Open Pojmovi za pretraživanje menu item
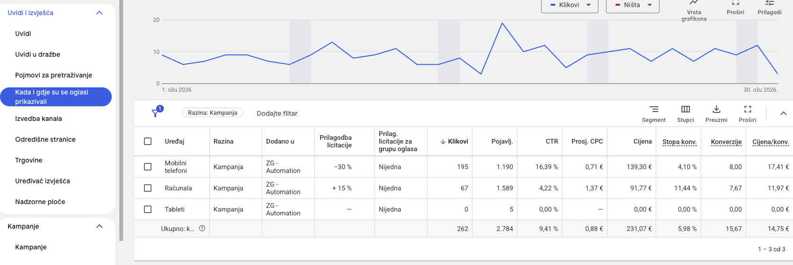 pos(53,75)
